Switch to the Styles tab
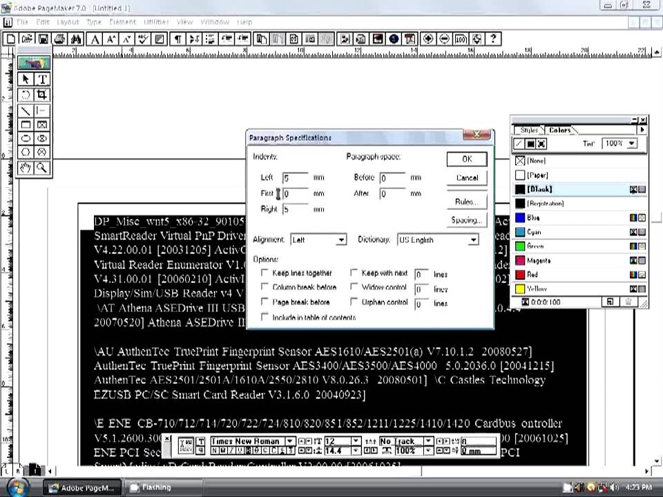 pyautogui.click(x=528, y=130)
